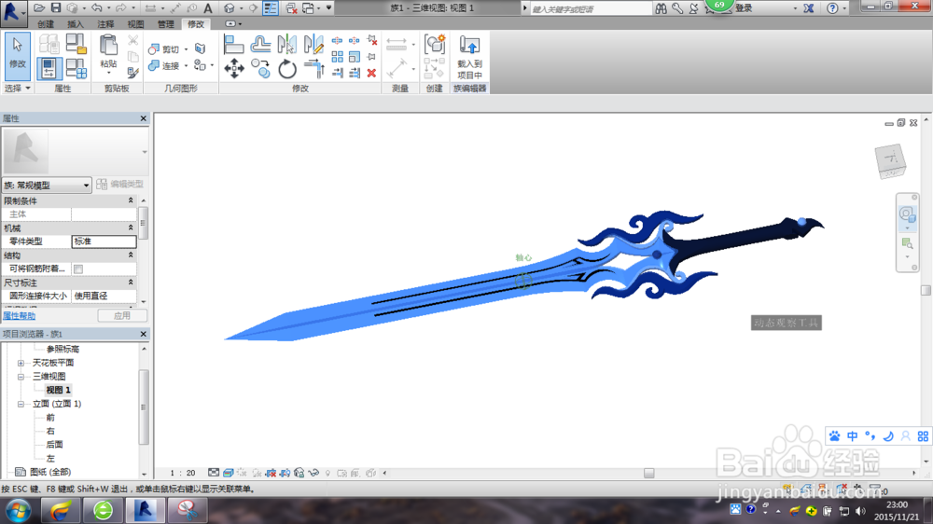
Task: Close the Properties (属性) palette
Action: (144, 118)
